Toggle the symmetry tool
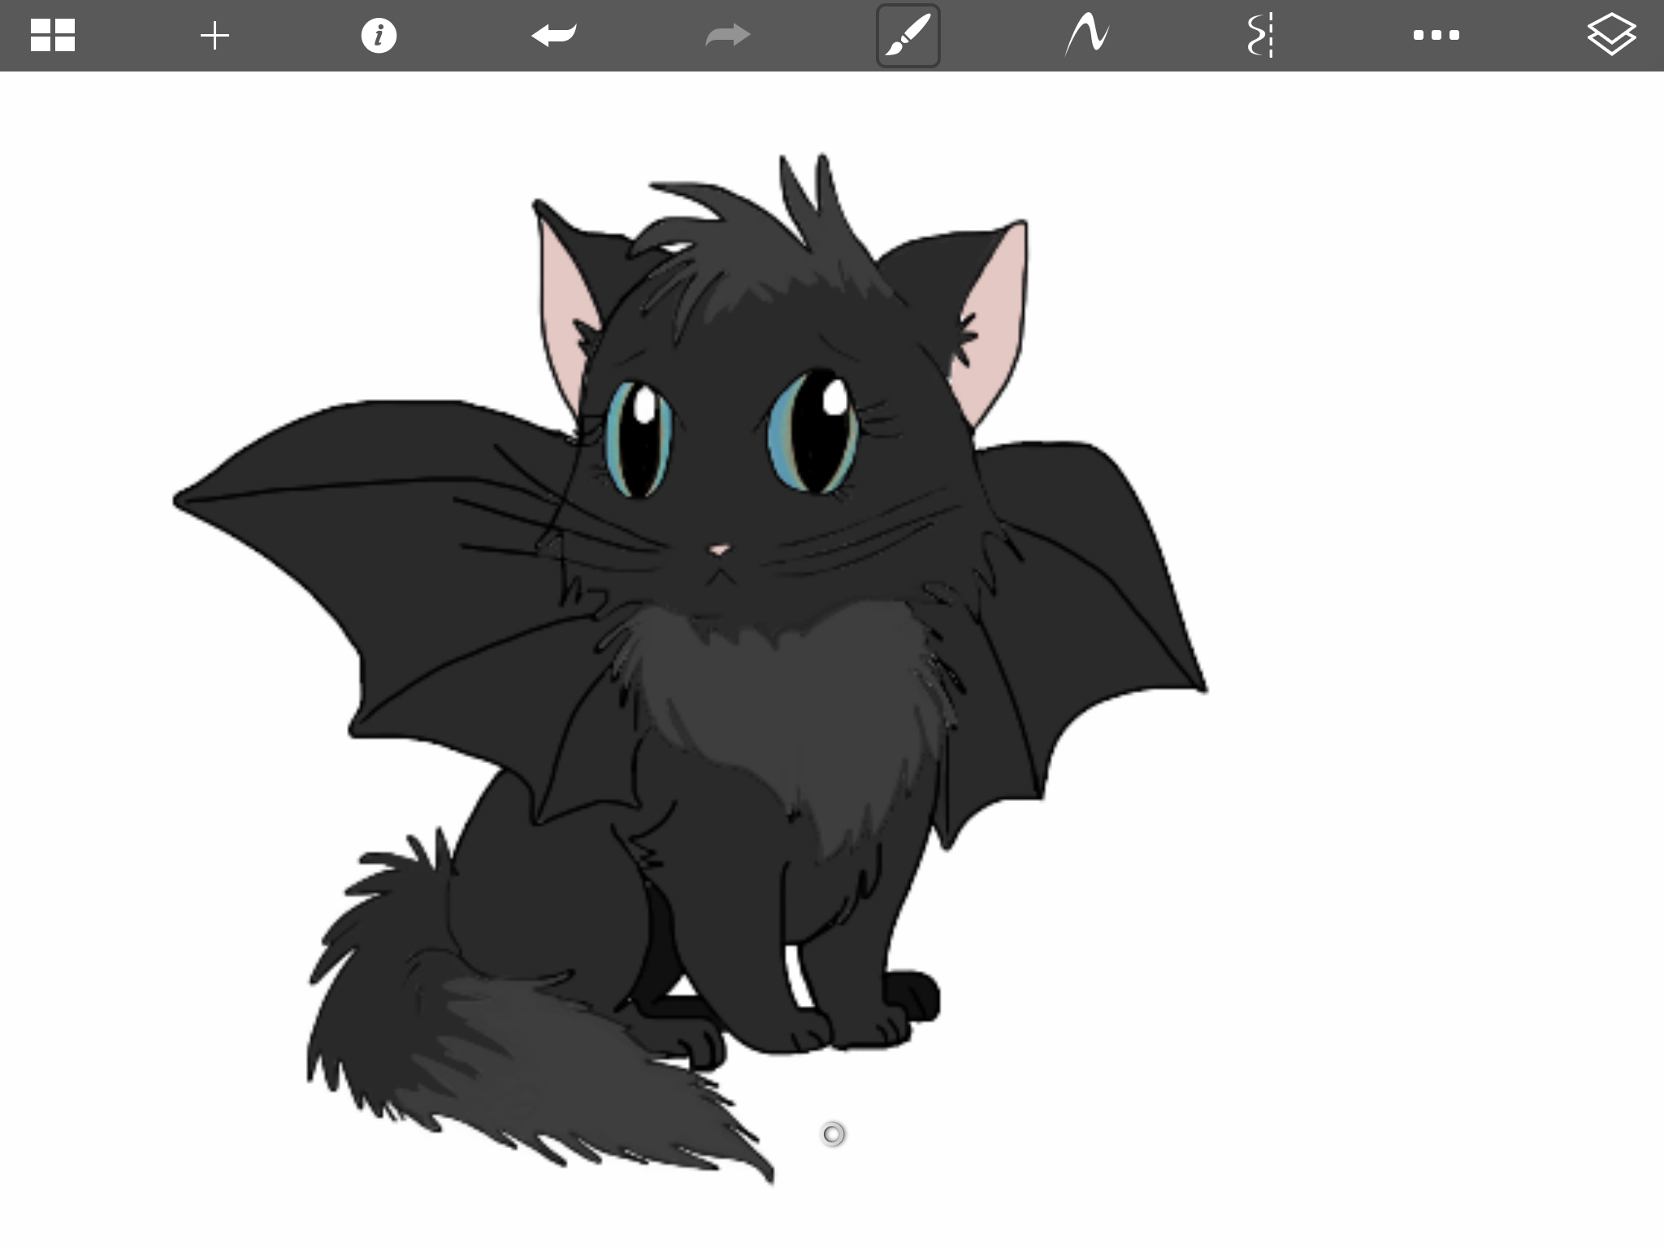This screenshot has width=1664, height=1248. click(x=1261, y=36)
